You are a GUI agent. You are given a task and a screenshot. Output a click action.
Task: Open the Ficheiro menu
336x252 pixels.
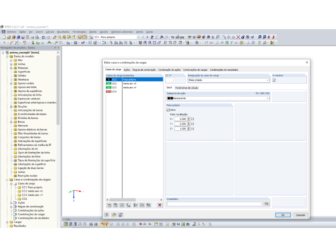[x=11, y=32]
